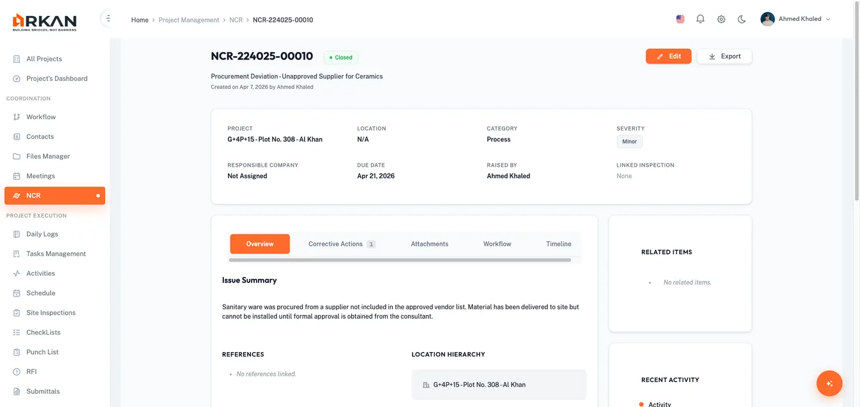860x407 pixels.
Task: Click the orange Edit button
Action: point(668,57)
